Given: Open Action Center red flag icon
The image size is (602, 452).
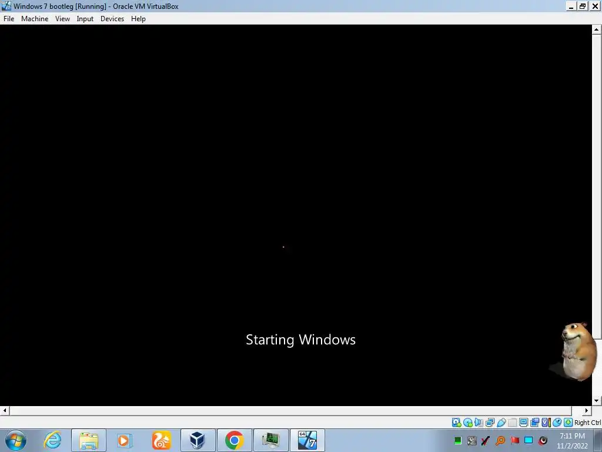Looking at the screenshot, I should click(514, 440).
